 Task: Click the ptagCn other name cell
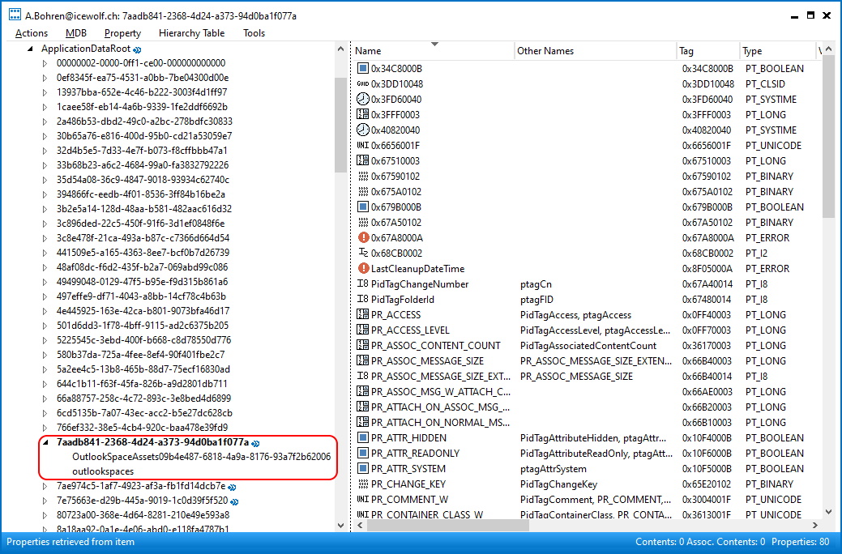pyautogui.click(x=536, y=284)
